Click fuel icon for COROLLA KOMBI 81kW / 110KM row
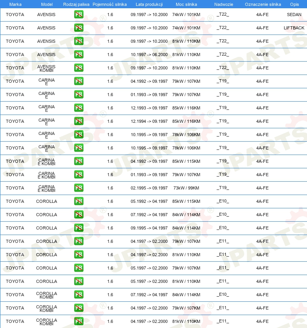Viewport: 307px width, 328px height. (x=79, y=321)
